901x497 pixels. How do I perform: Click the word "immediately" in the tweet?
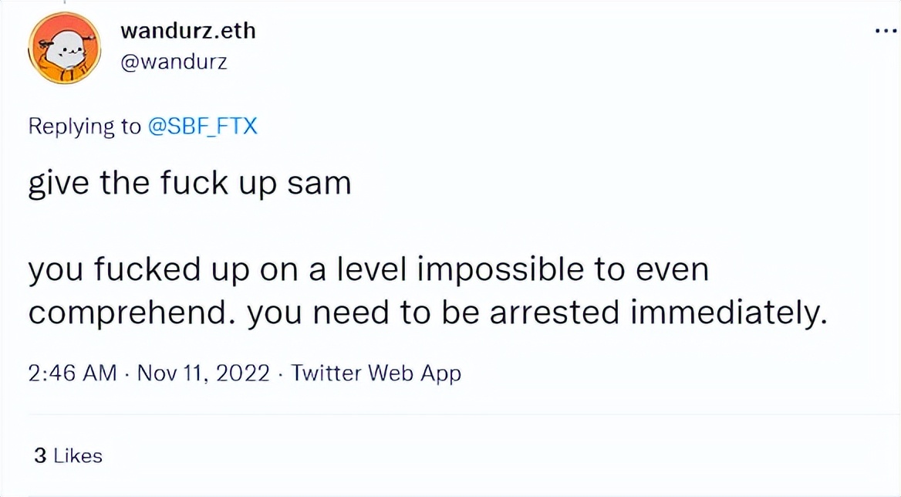727,312
